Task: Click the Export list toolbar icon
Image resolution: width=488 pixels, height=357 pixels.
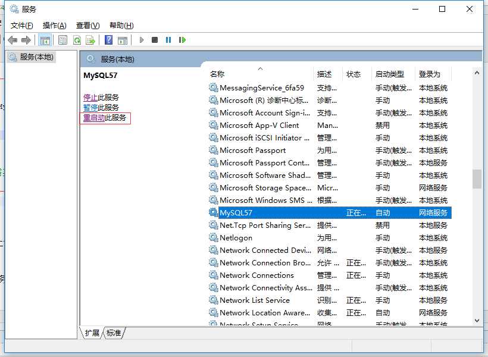Action: pyautogui.click(x=90, y=40)
